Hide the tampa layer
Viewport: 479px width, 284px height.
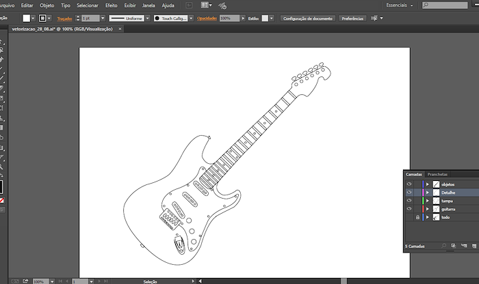409,201
